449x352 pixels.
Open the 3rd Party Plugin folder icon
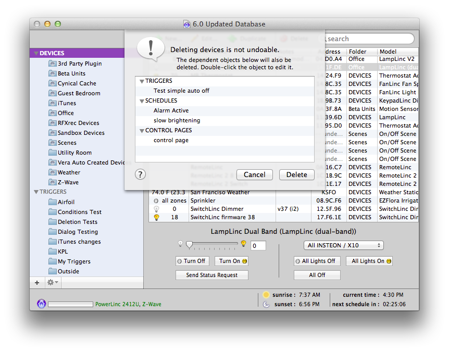pos(53,63)
